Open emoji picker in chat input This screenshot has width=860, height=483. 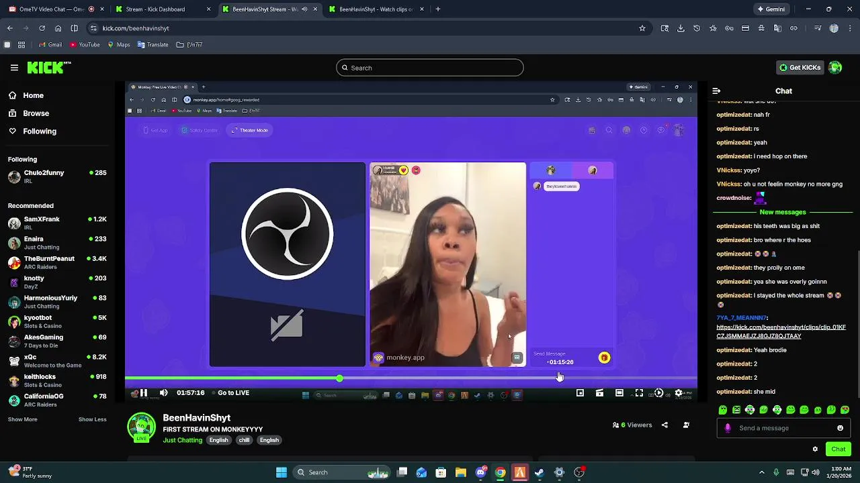tap(840, 428)
